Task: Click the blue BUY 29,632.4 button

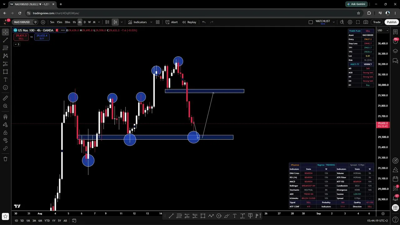Action: point(42,37)
